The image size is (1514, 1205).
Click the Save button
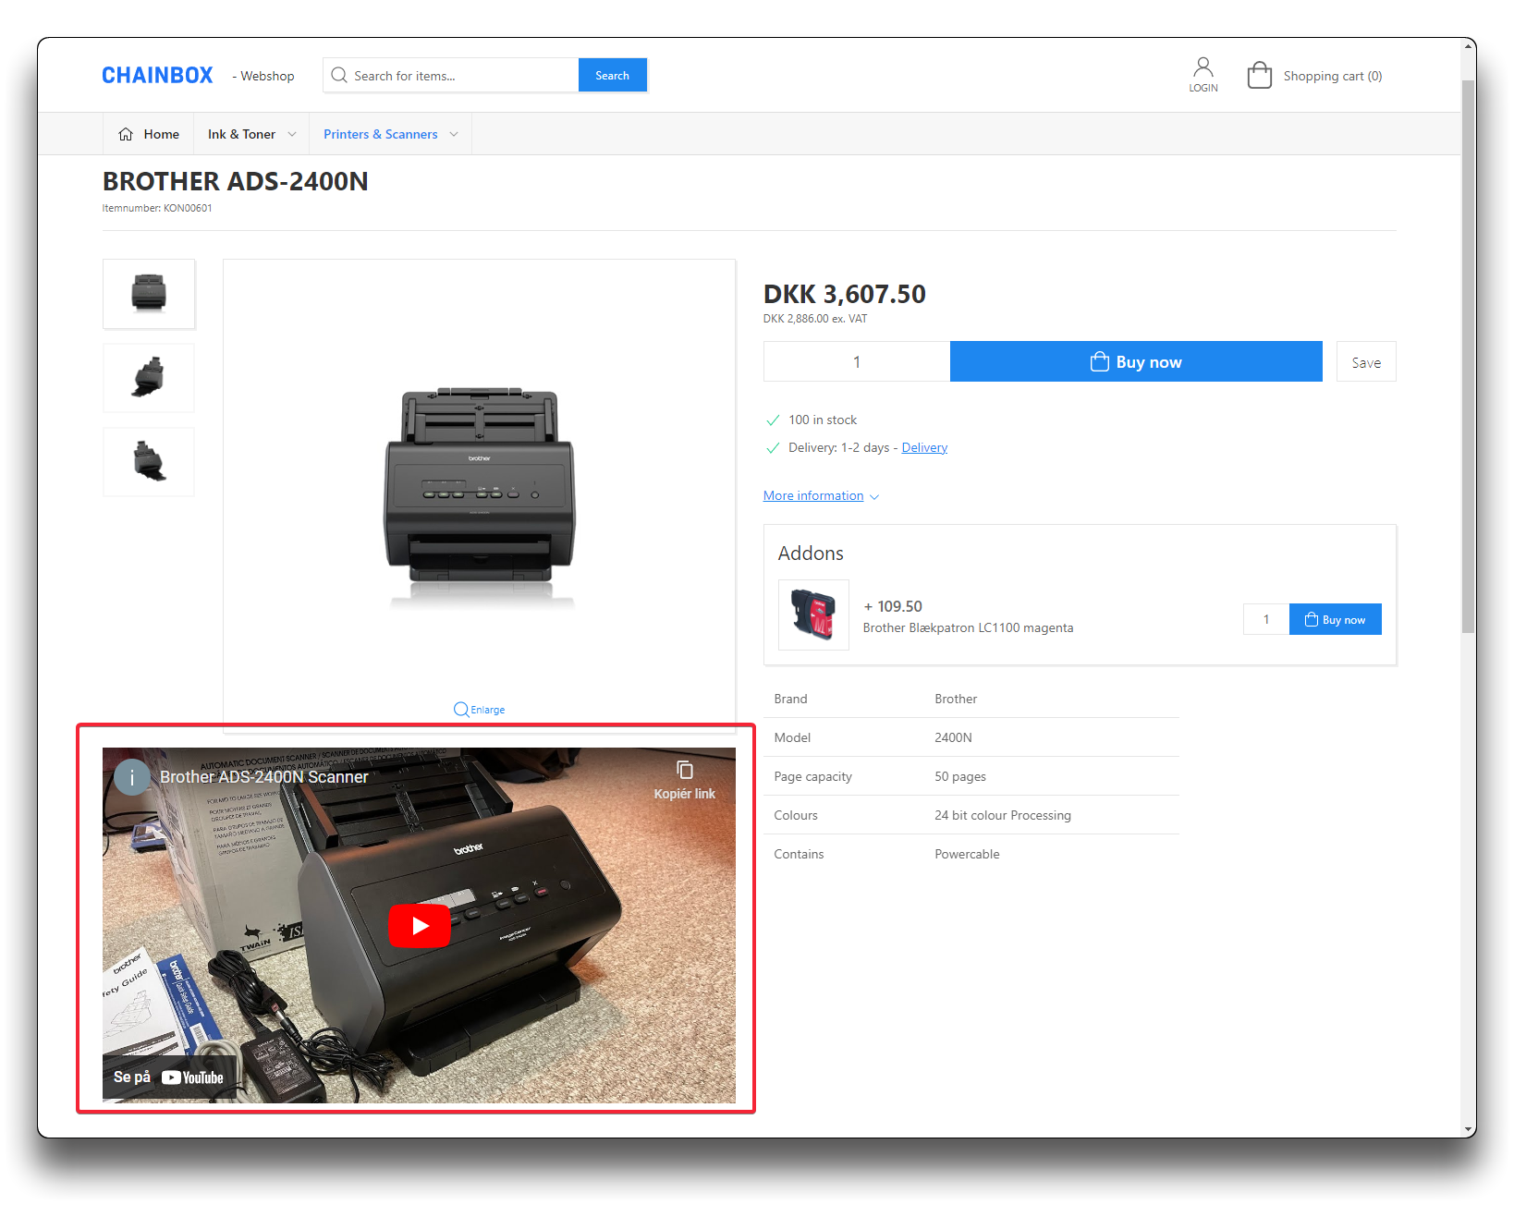pos(1366,361)
